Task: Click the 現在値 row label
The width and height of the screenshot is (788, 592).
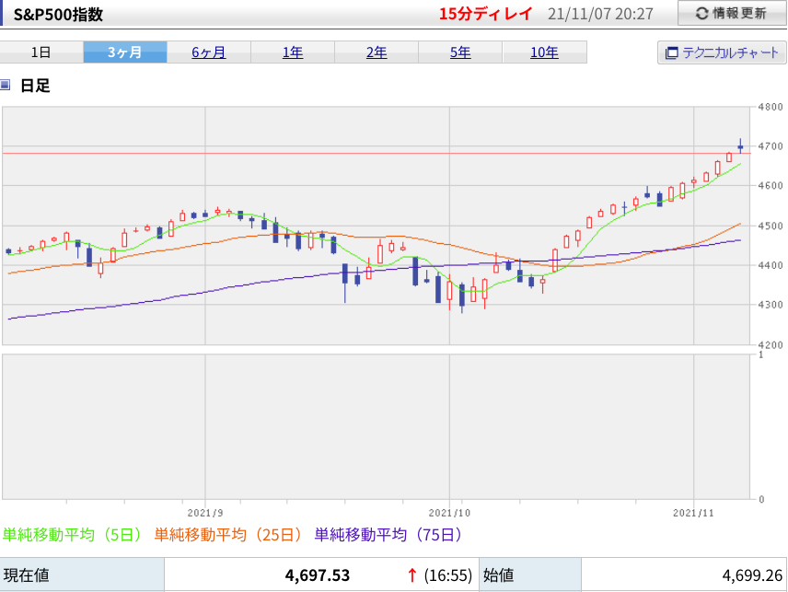Action: (x=26, y=575)
